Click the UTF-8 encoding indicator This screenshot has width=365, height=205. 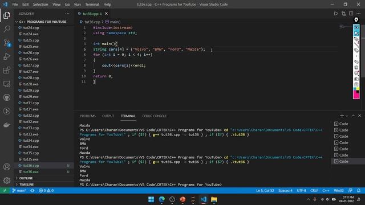(302, 191)
